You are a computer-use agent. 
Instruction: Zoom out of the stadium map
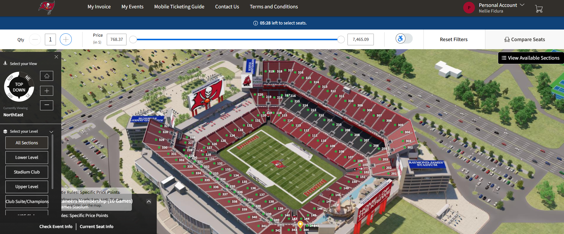47,105
